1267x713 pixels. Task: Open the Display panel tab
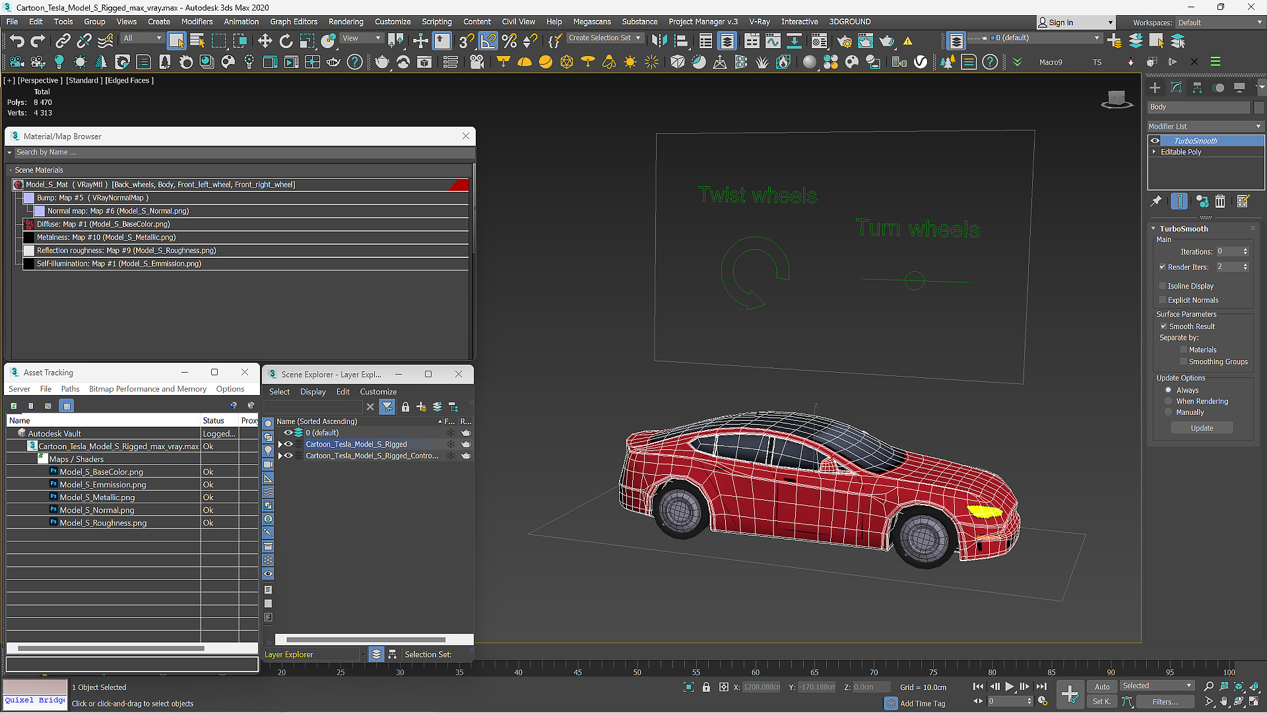[x=1239, y=88]
